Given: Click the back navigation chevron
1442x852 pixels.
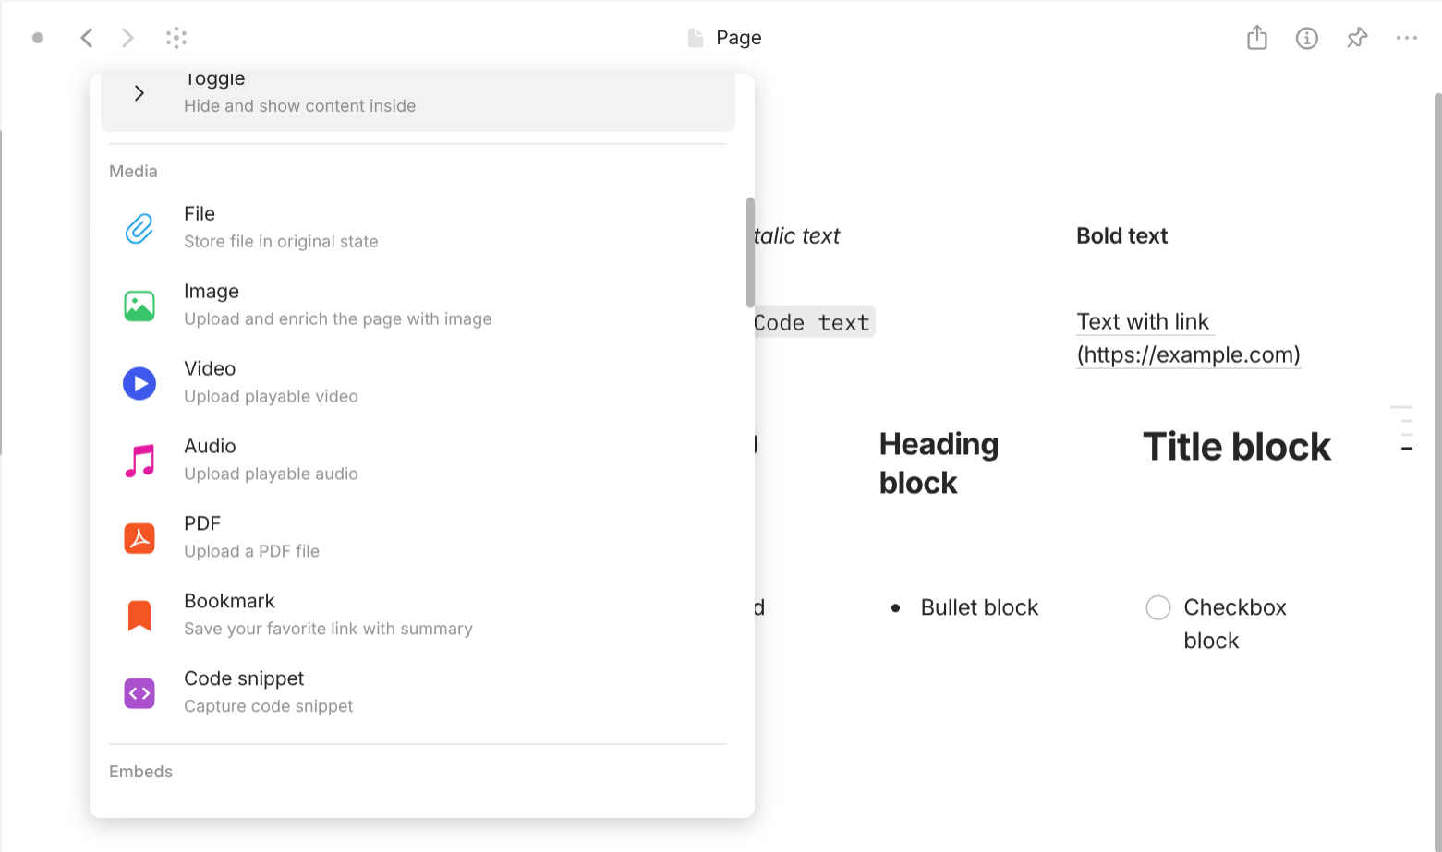Looking at the screenshot, I should point(86,38).
